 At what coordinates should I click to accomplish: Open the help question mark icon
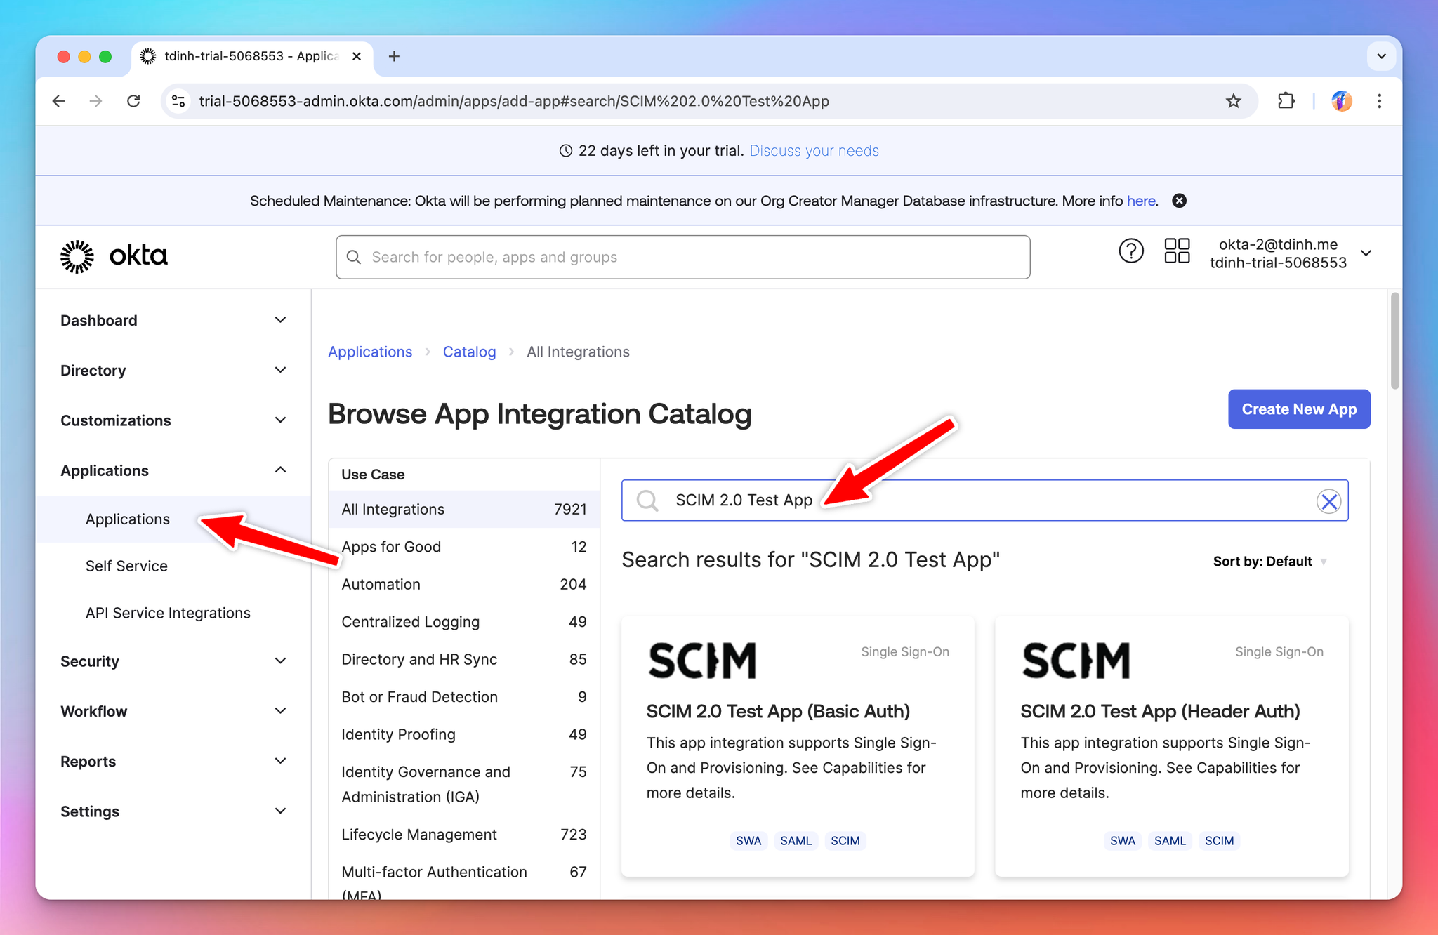pyautogui.click(x=1130, y=251)
